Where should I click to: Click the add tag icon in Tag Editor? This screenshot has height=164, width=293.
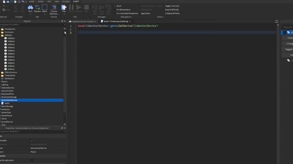click(288, 61)
